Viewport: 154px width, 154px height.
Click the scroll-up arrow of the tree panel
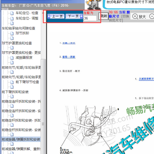43,13
